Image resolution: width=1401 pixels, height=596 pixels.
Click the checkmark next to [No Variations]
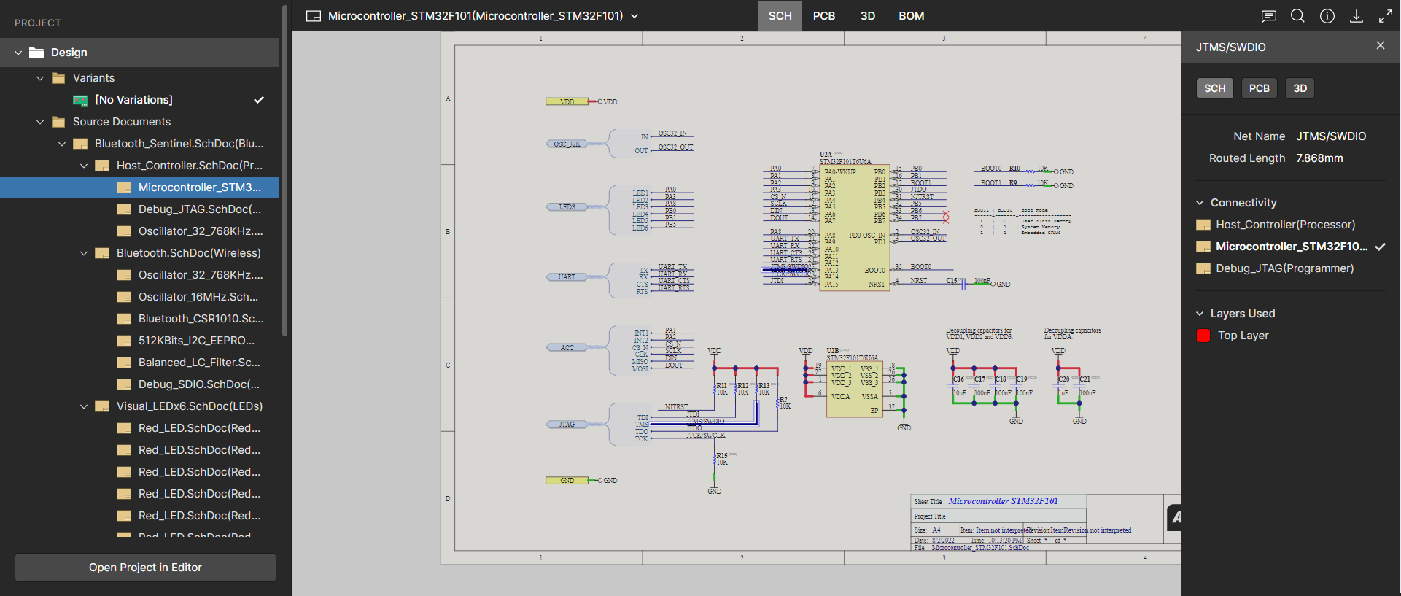[x=259, y=100]
